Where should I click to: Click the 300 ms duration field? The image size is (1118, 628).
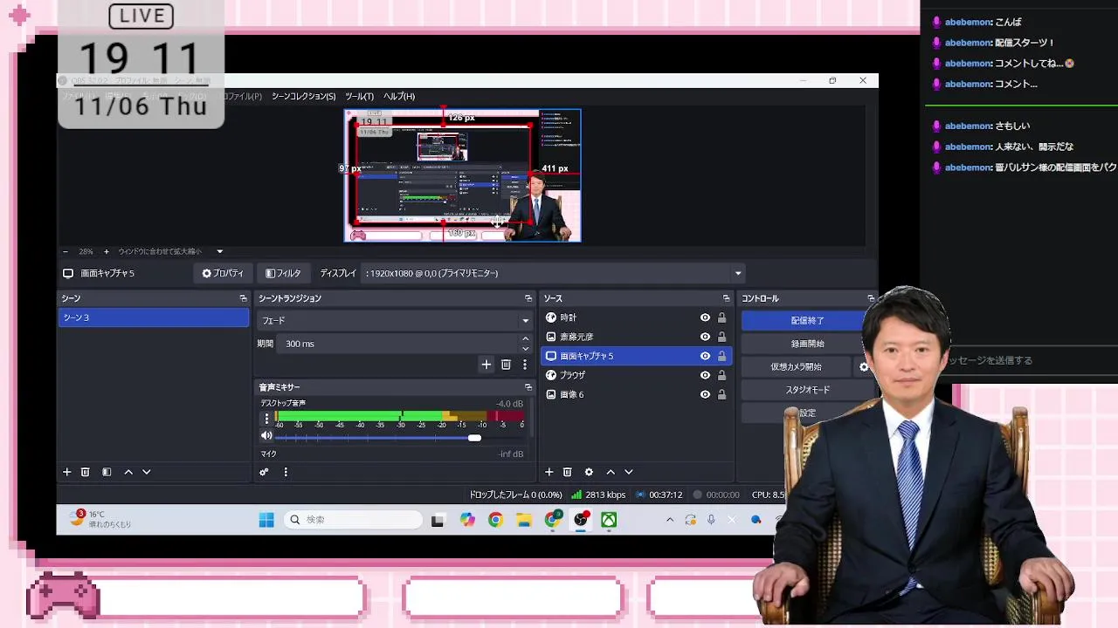(397, 344)
